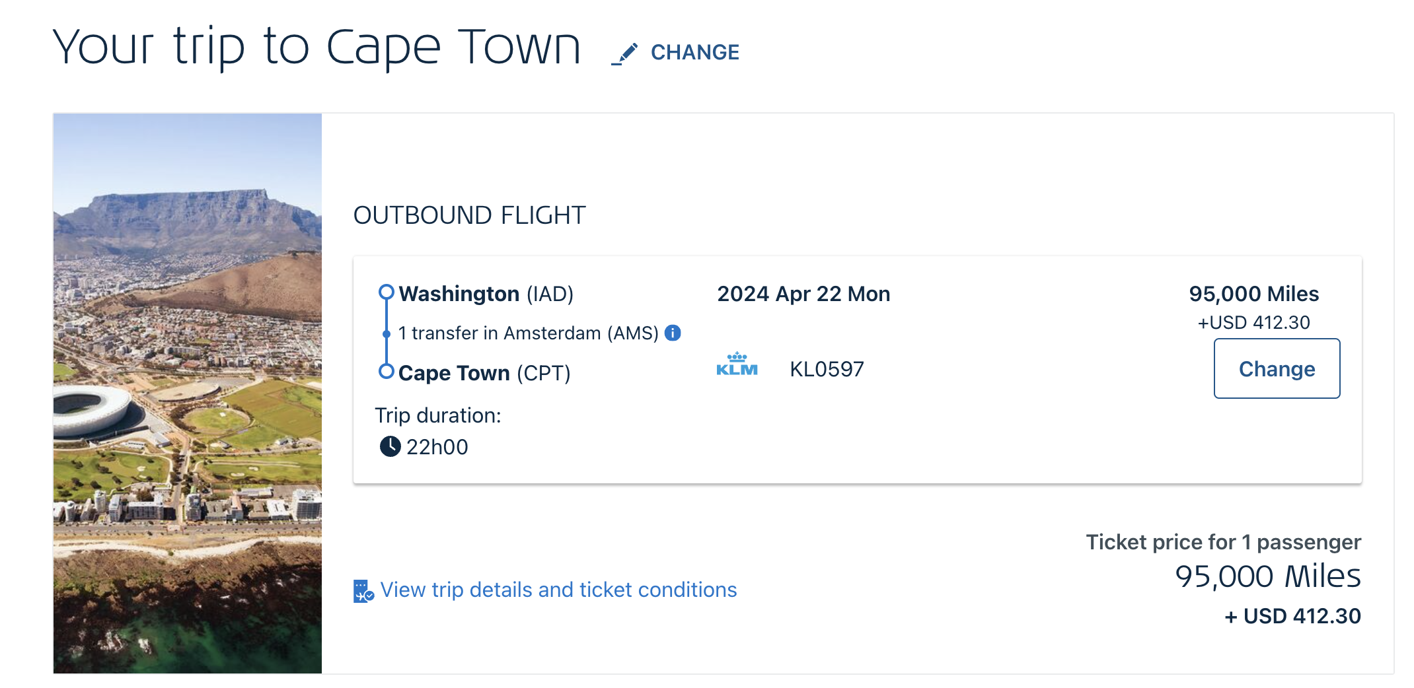This screenshot has width=1414, height=688.
Task: Click the pencil edit icon beside the trip title
Action: (x=624, y=52)
